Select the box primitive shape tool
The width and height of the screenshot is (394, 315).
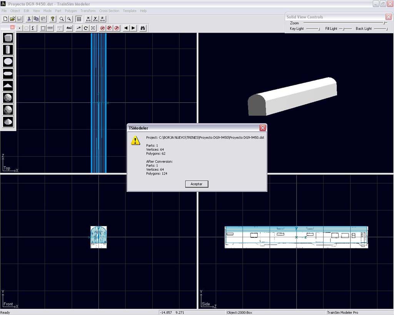[8, 38]
